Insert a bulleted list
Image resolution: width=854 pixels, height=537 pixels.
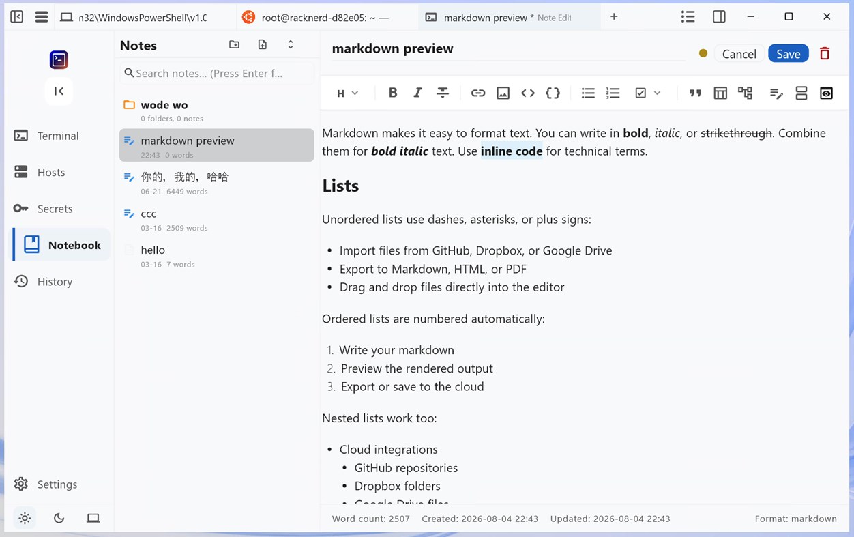click(x=588, y=93)
